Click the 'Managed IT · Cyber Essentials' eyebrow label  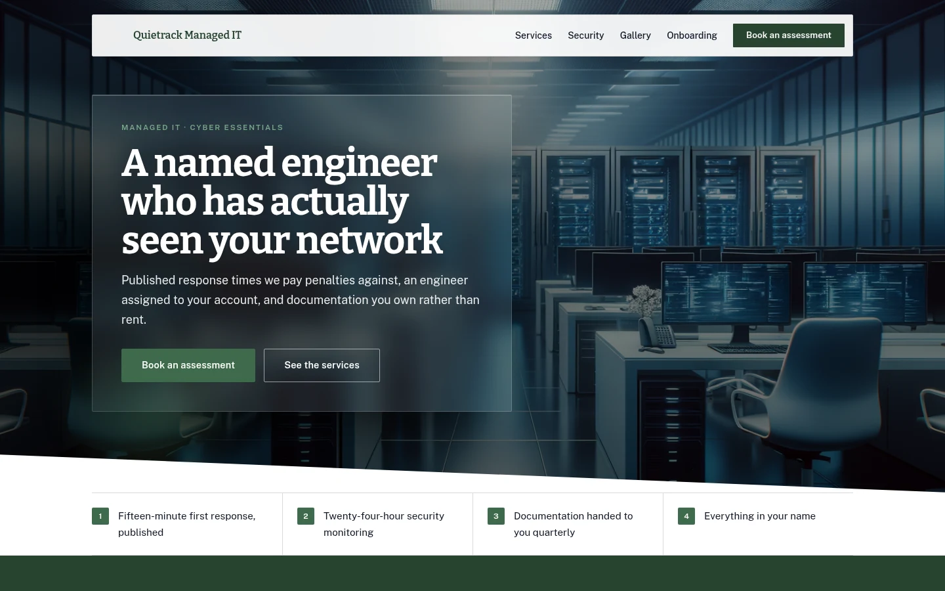[x=202, y=127]
